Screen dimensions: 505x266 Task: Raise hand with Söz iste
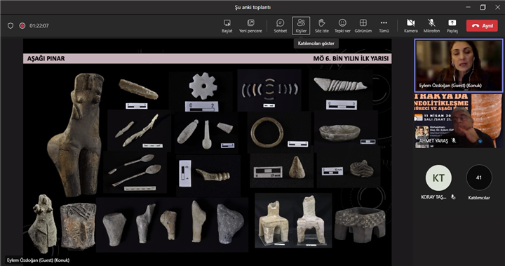321,26
